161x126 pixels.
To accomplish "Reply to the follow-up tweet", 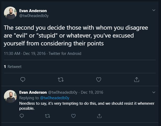I will click(22, 115).
